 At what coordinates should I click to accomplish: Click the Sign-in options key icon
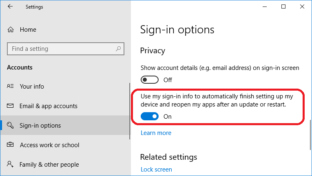pyautogui.click(x=10, y=125)
